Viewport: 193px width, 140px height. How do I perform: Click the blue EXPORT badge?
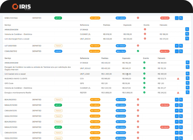click(x=58, y=51)
